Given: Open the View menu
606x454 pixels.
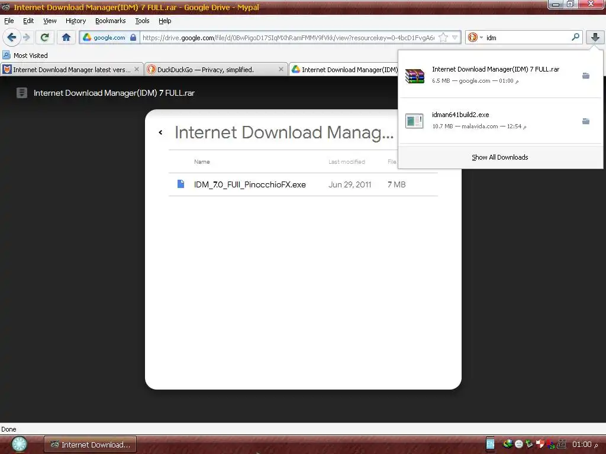Looking at the screenshot, I should pos(50,21).
